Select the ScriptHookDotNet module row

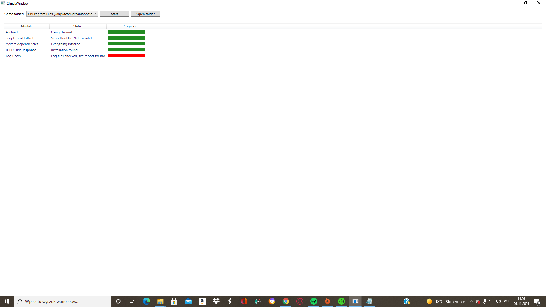19,38
